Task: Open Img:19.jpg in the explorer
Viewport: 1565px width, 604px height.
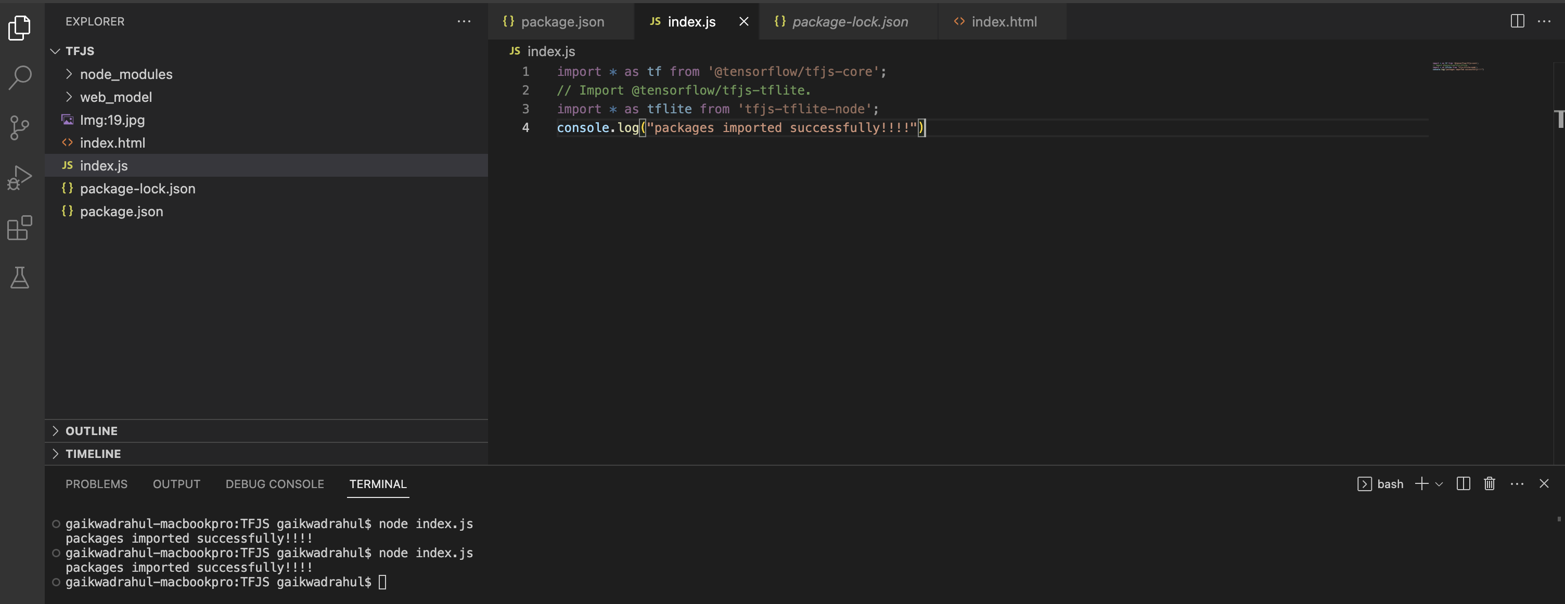Action: coord(112,120)
